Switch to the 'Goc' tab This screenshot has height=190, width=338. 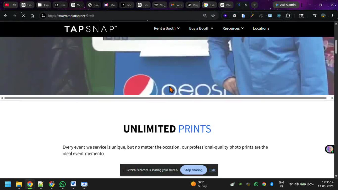[126, 5]
